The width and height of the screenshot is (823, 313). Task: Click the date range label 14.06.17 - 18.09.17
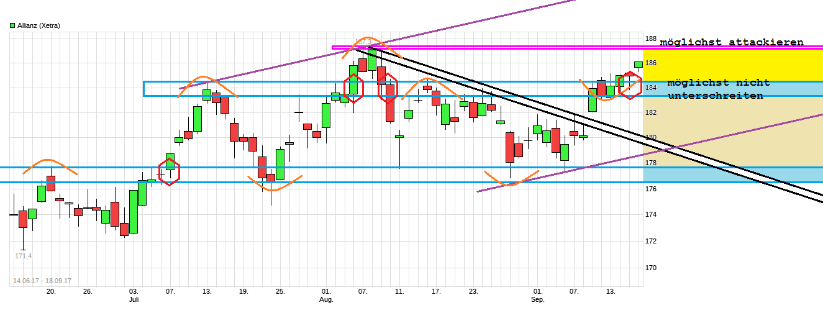click(42, 281)
